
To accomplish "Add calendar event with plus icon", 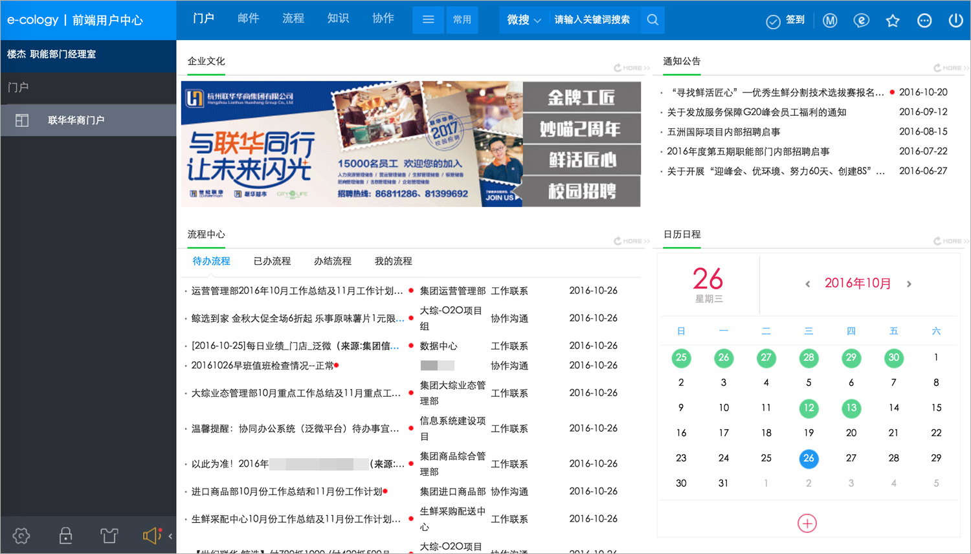I will (x=807, y=523).
